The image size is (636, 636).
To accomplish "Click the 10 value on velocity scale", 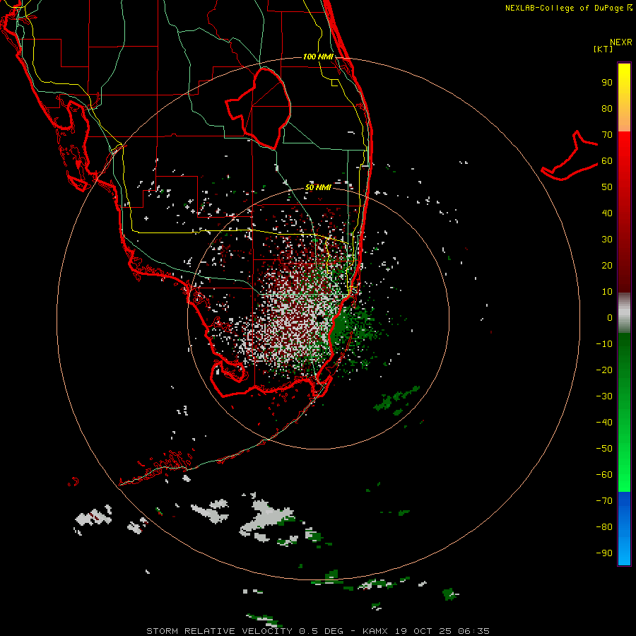I will pyautogui.click(x=607, y=292).
